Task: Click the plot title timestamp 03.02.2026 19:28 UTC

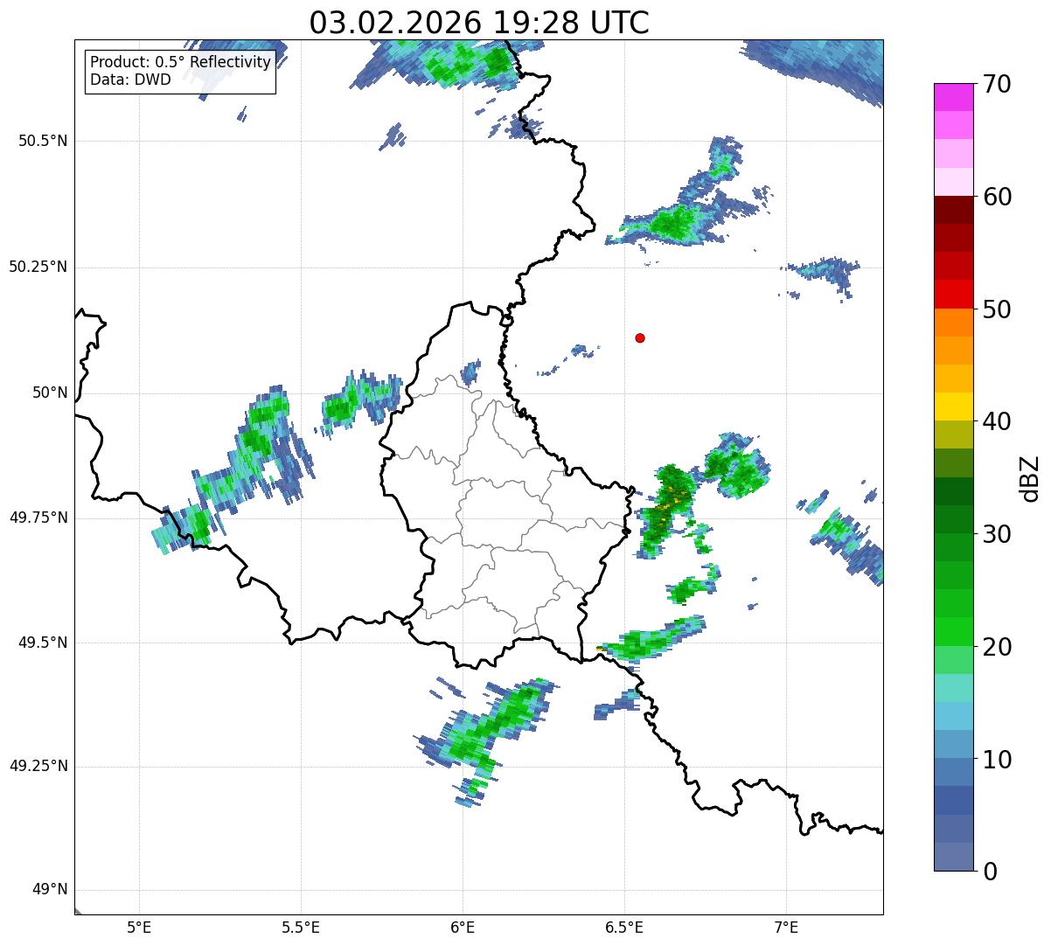Action: (479, 23)
